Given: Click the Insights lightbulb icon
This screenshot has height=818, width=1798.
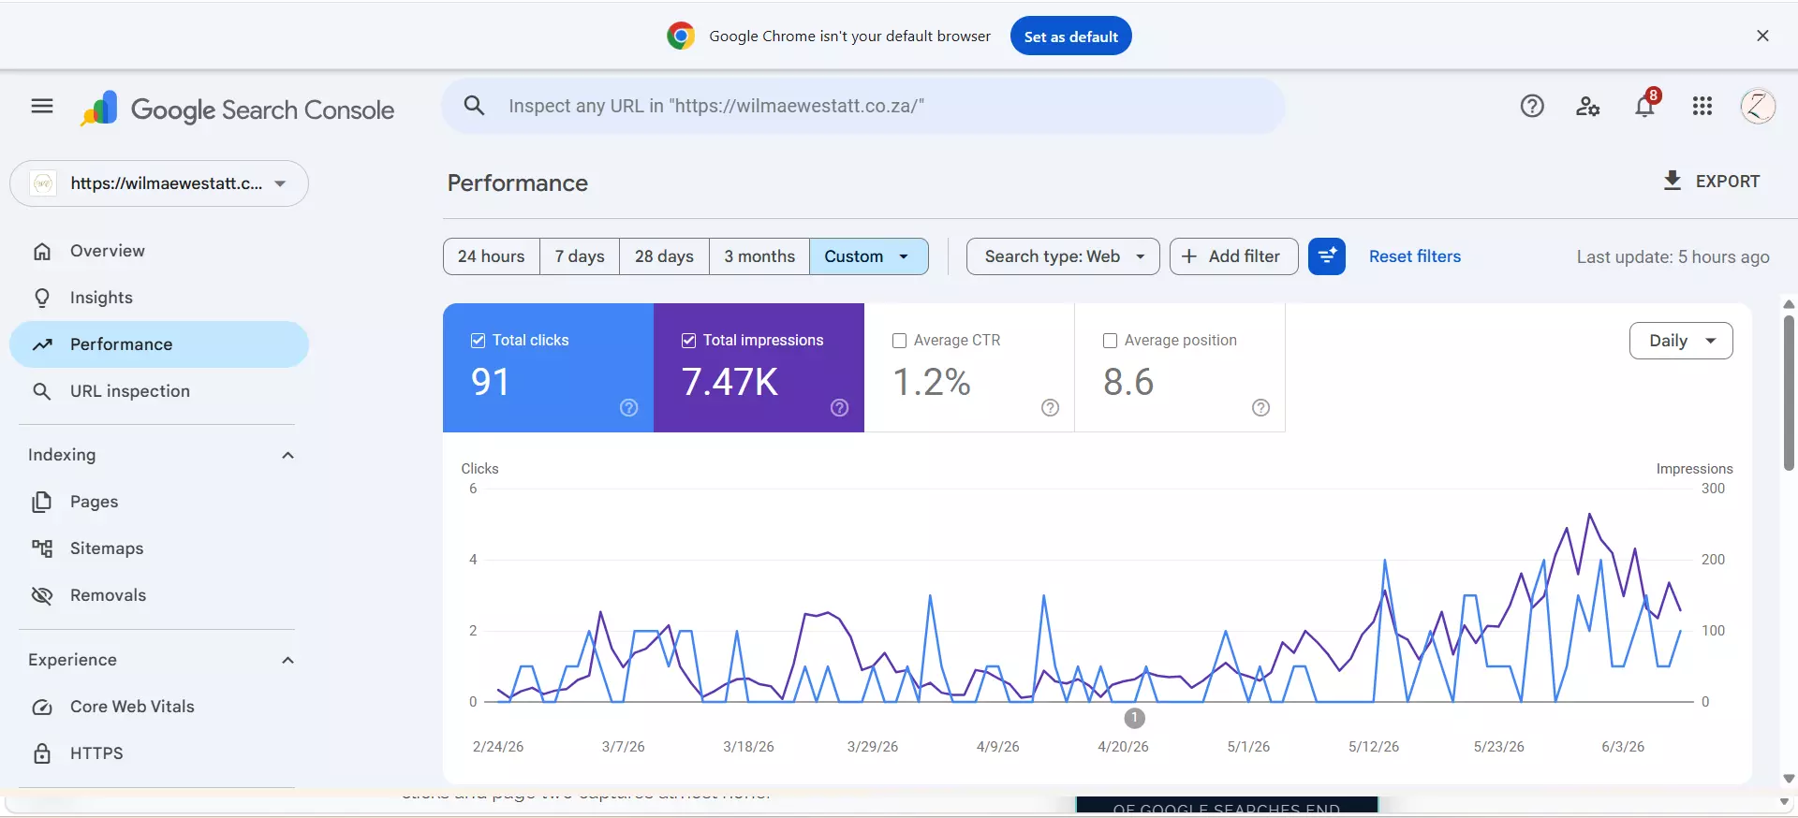Looking at the screenshot, I should pos(42,298).
